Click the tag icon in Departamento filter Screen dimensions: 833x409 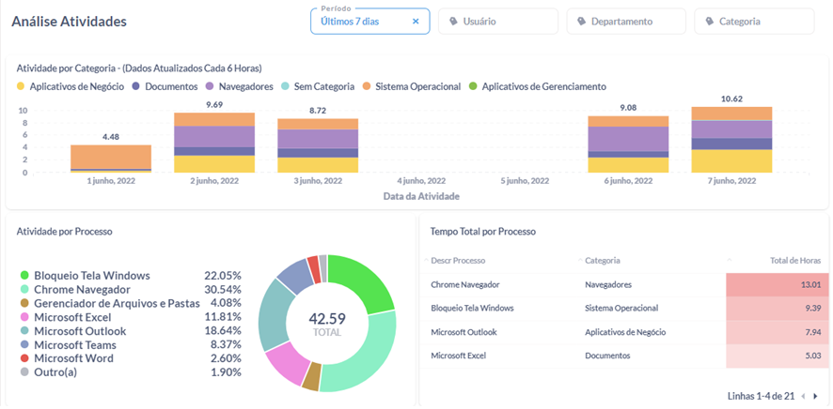pos(581,21)
